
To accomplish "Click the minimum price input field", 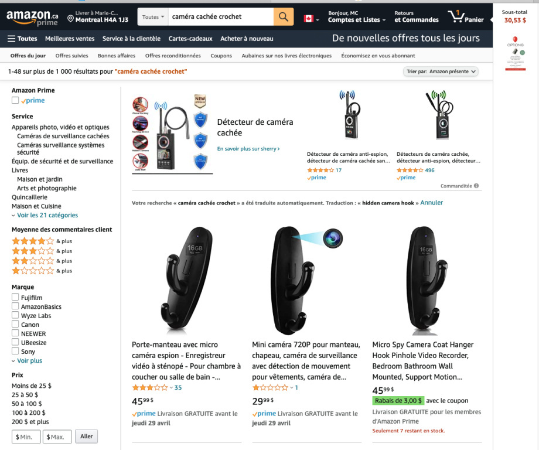I will tap(26, 437).
